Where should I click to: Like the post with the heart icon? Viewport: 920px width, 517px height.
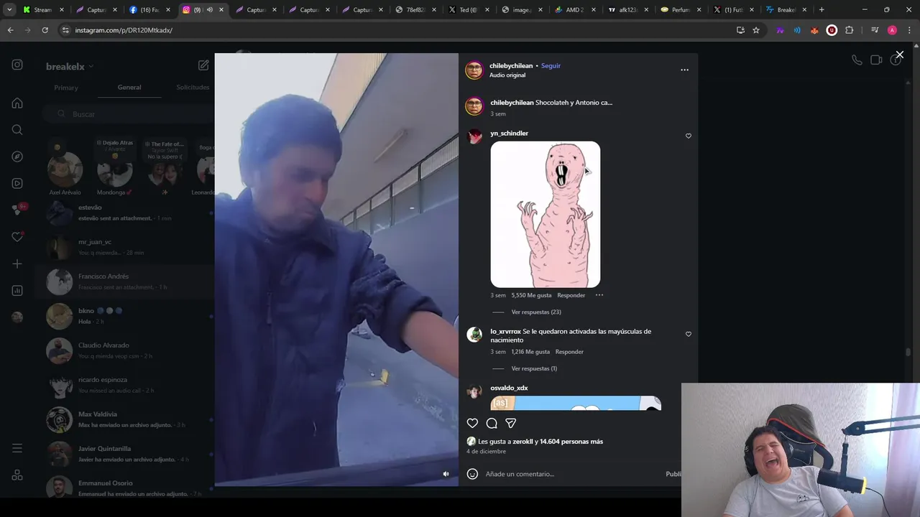472,423
